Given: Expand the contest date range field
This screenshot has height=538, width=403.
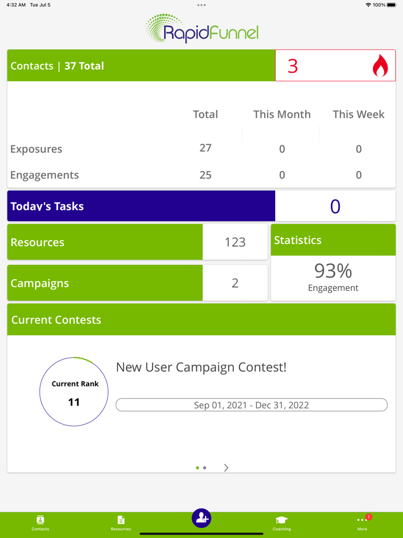Looking at the screenshot, I should click(x=252, y=404).
